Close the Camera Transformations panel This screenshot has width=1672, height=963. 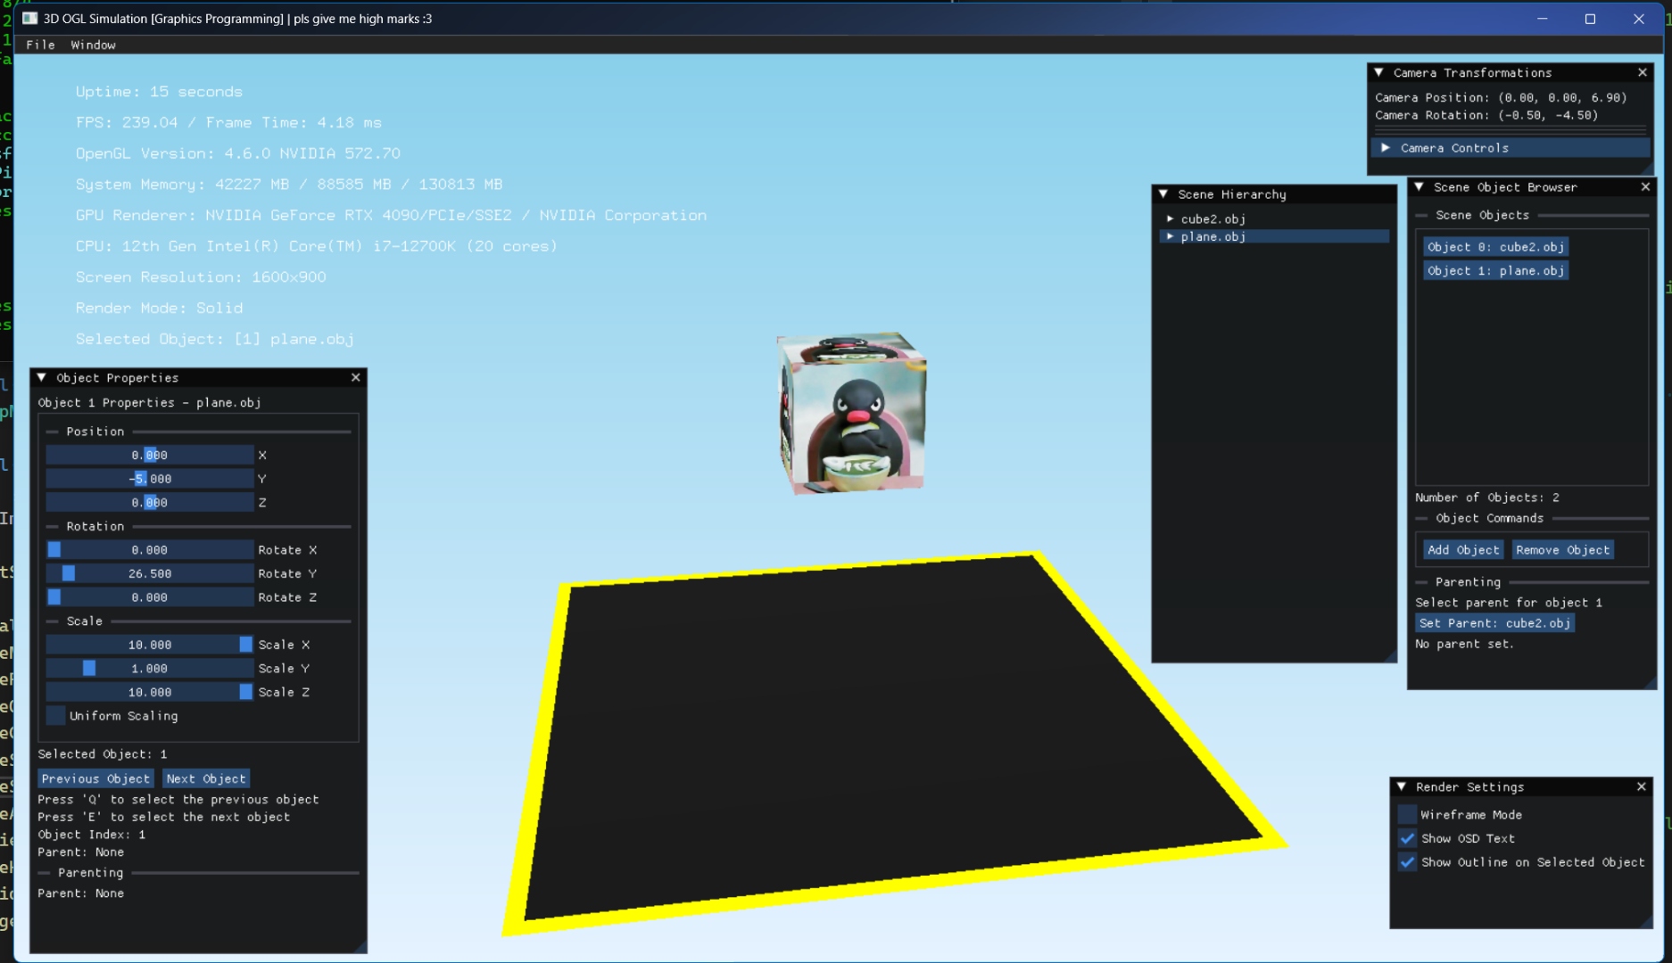click(x=1643, y=73)
